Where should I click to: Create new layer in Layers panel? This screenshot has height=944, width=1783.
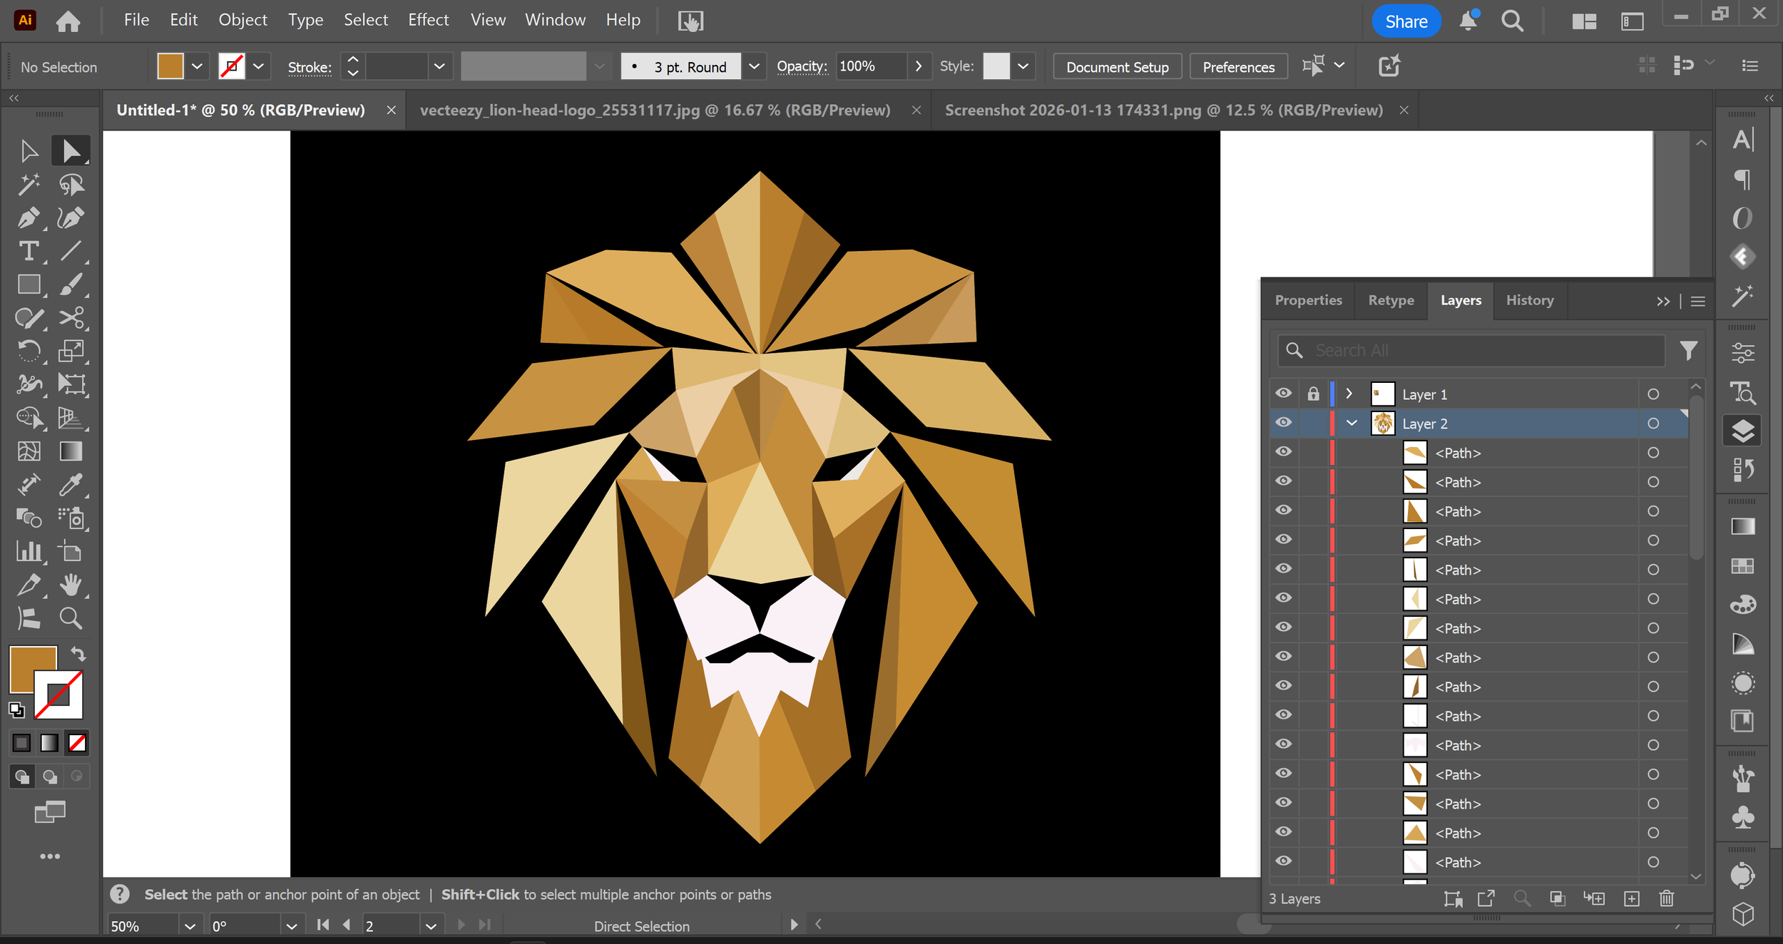(x=1631, y=898)
